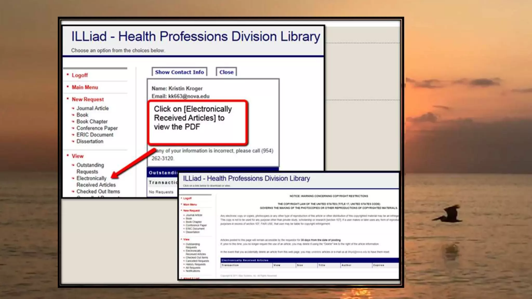Select Conference Paper in the large sidebar

click(x=97, y=128)
